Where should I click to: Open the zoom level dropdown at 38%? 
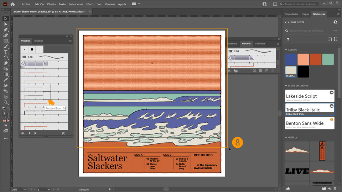tap(25, 190)
